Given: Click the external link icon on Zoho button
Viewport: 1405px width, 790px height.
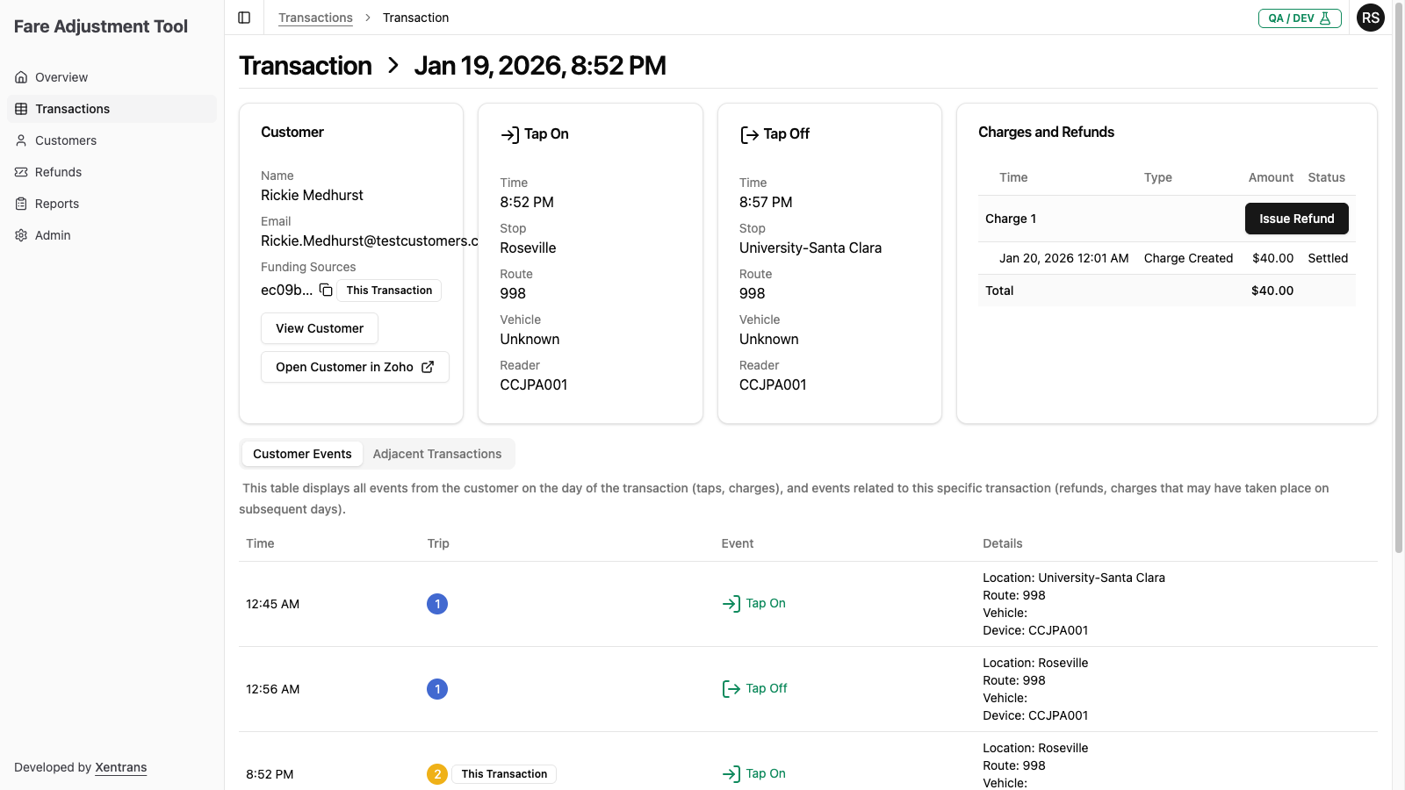Looking at the screenshot, I should (428, 367).
